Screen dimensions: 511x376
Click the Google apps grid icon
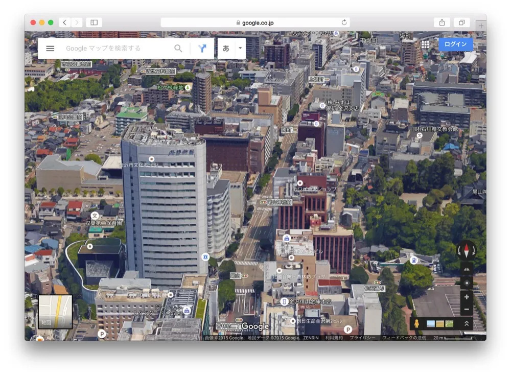[426, 44]
